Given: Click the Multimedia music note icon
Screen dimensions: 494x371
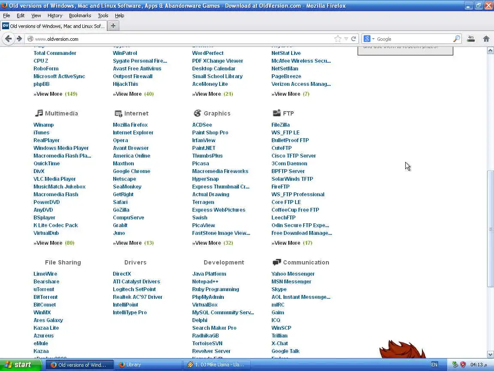Looking at the screenshot, I should coord(39,113).
